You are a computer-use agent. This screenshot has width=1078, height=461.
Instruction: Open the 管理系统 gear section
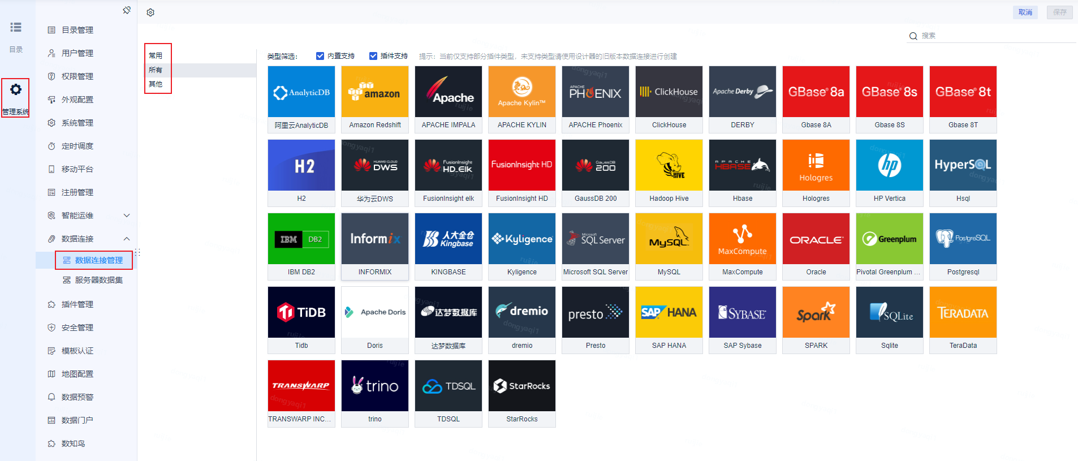pyautogui.click(x=16, y=98)
